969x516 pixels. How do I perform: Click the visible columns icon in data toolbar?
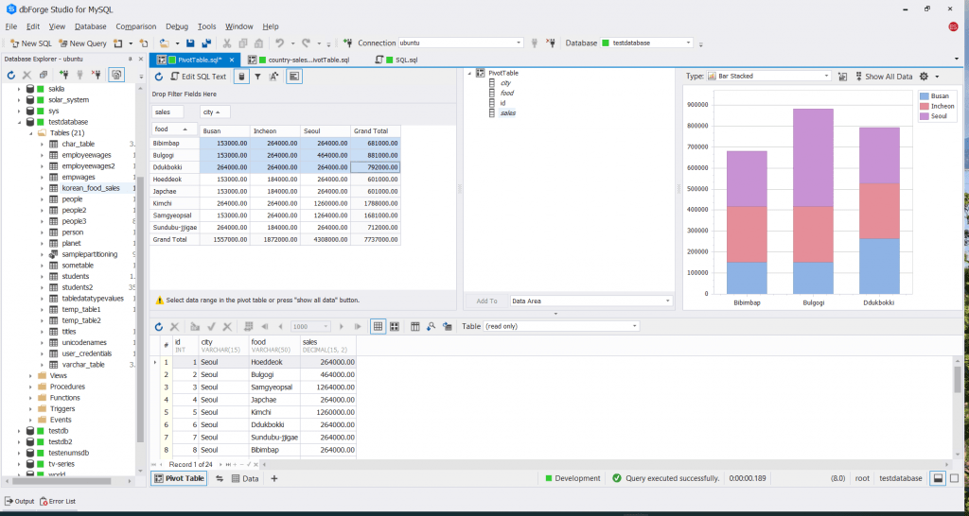pos(415,326)
